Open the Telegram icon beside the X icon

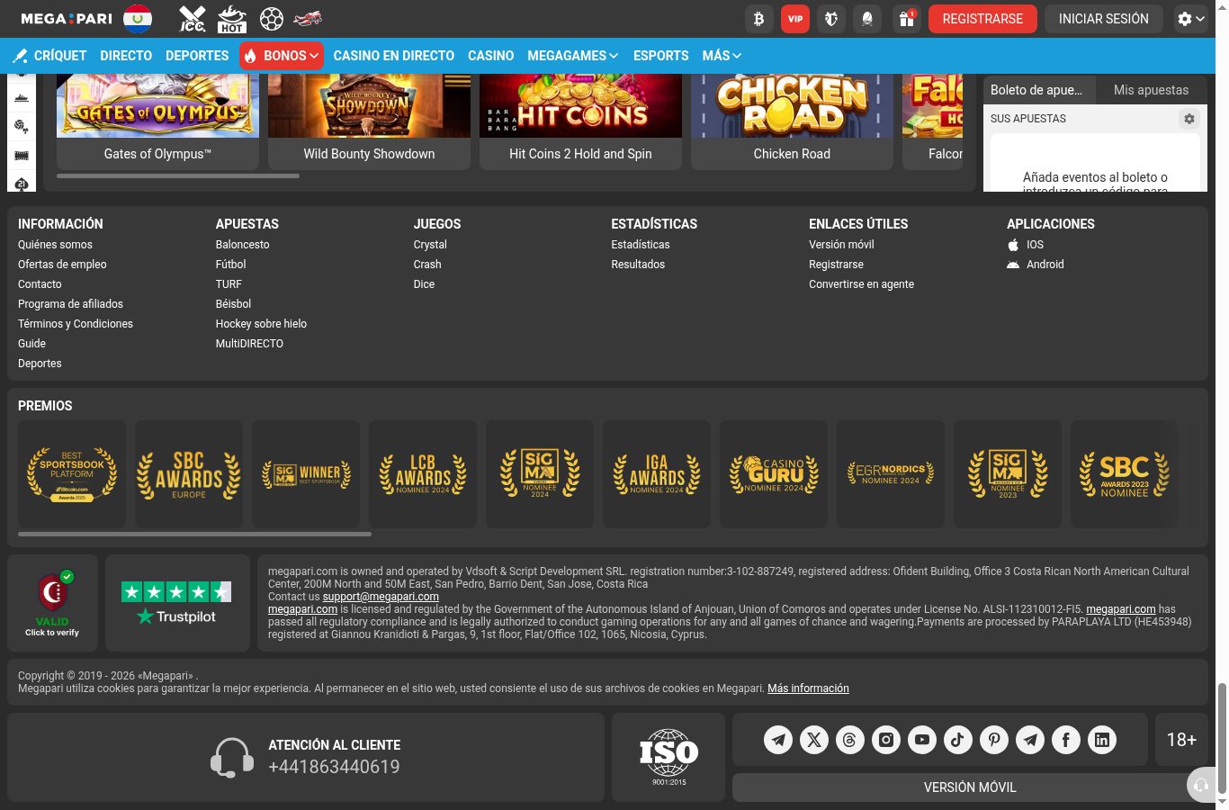778,740
